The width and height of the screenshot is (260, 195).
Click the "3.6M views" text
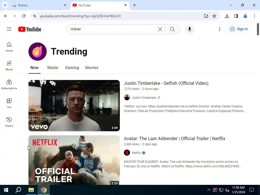(132, 144)
